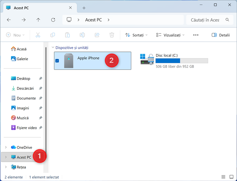Select the Disc local (C:) drive icon
The height and width of the screenshot is (181, 237).
147,59
